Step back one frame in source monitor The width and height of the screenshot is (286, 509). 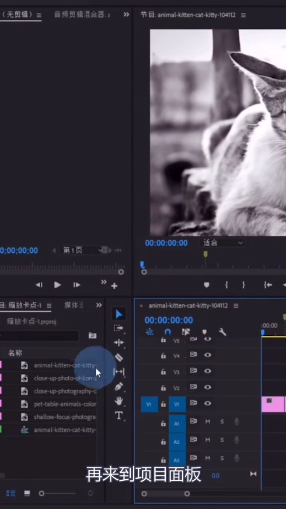39,285
